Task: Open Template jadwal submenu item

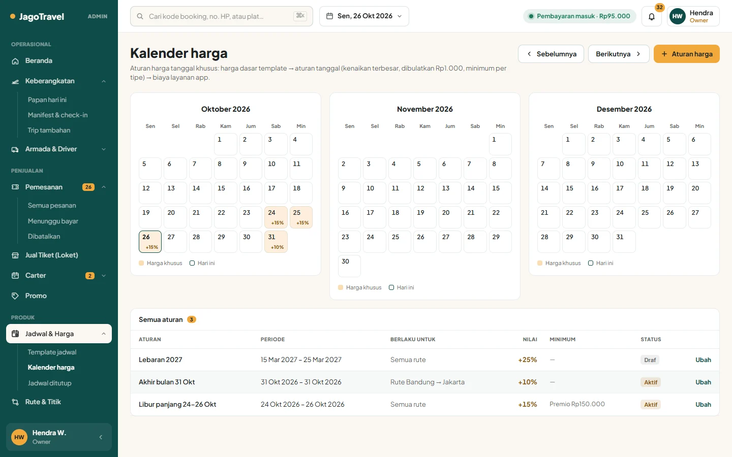Action: pyautogui.click(x=52, y=352)
